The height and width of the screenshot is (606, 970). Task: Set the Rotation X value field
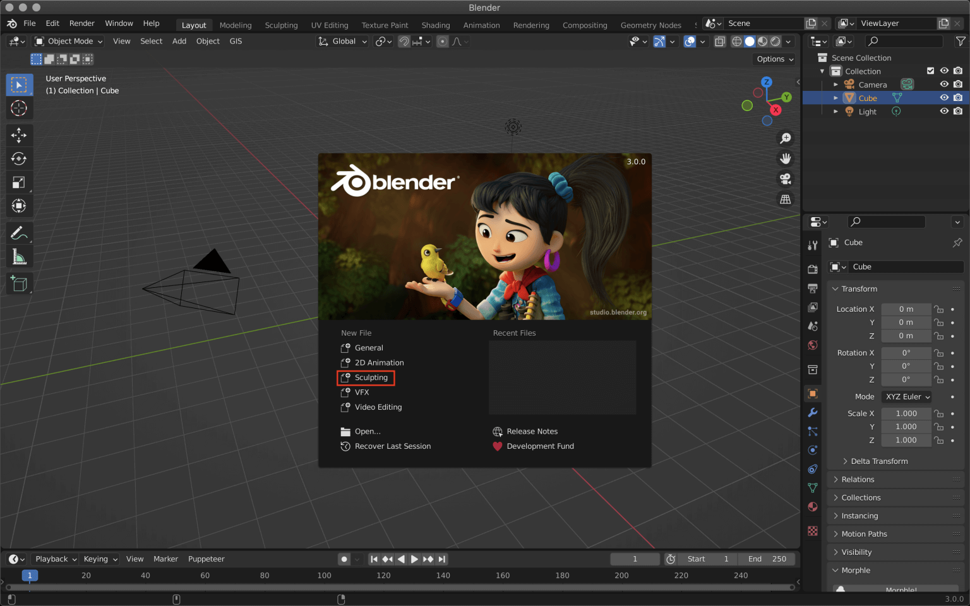click(x=906, y=352)
